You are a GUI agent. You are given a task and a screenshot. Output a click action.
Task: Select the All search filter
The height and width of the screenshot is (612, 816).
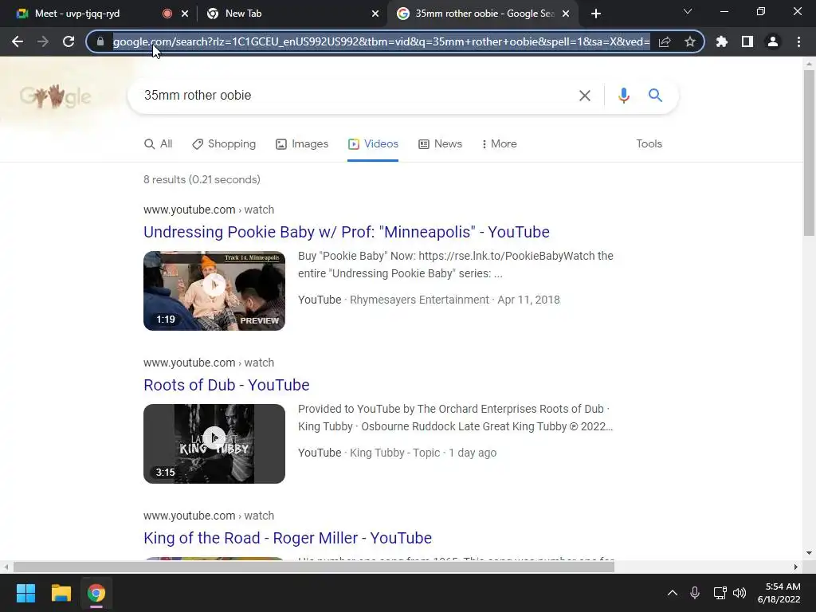[x=159, y=143]
